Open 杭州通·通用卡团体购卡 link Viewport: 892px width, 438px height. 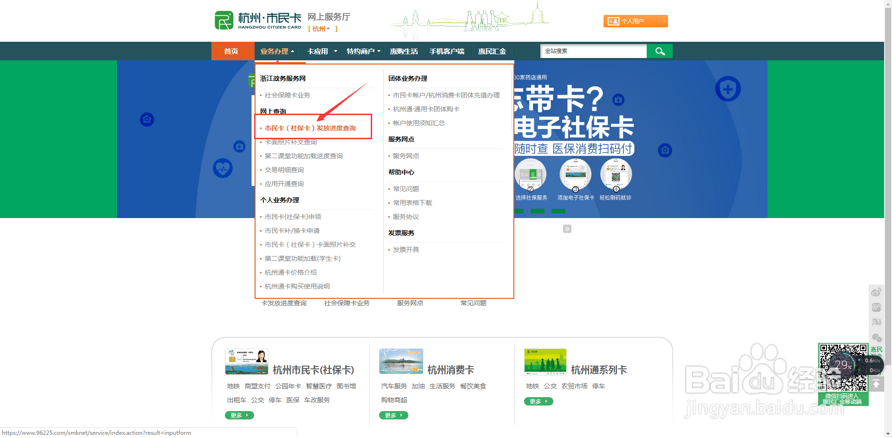(x=426, y=109)
